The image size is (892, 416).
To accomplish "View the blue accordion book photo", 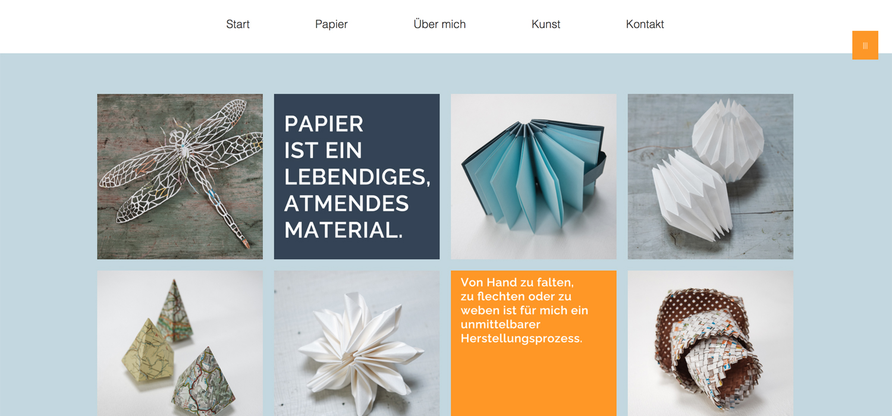I will 533,177.
